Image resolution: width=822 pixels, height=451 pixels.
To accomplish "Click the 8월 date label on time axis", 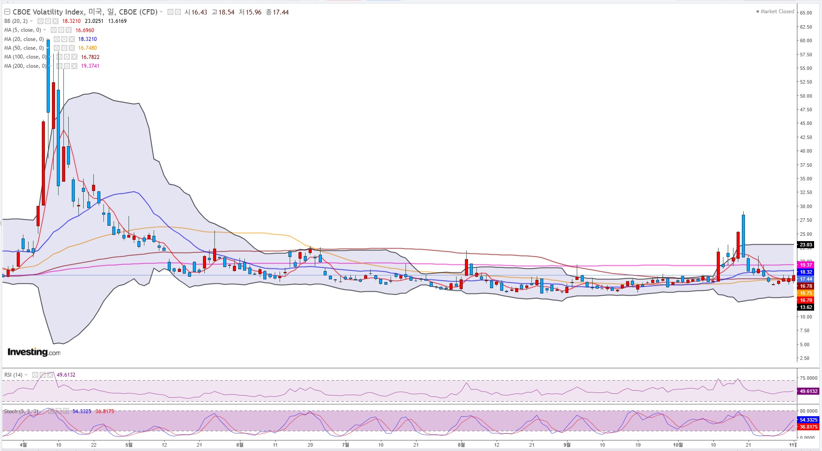I will pyautogui.click(x=461, y=445).
